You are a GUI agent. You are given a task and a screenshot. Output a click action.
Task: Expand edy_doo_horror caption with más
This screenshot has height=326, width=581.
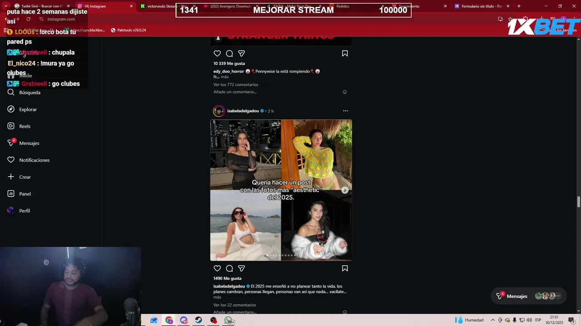click(x=225, y=77)
